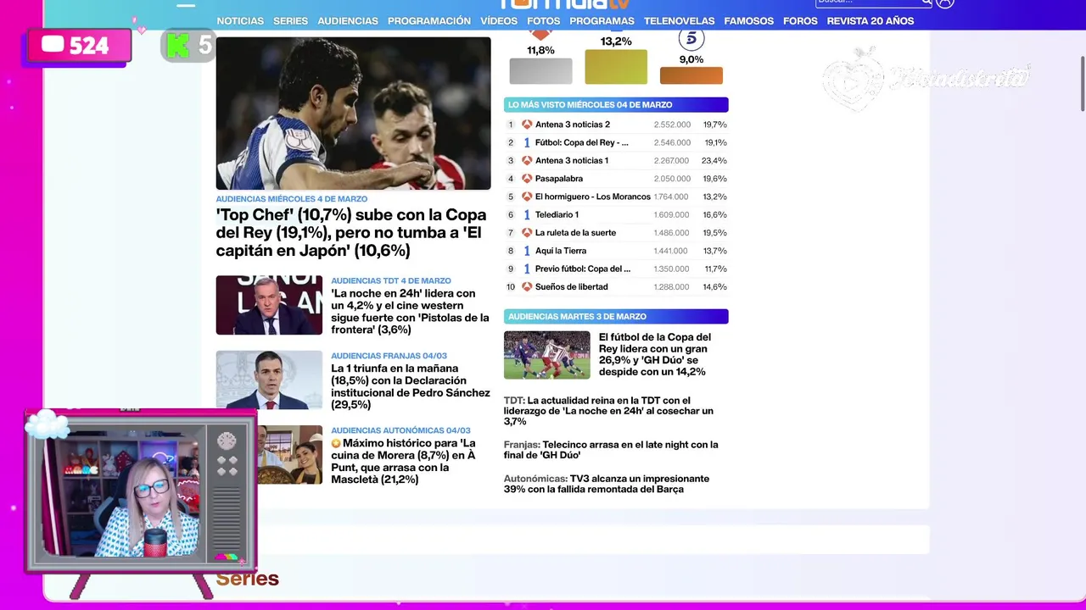Click AUDIENCIAS MIÉRCOLES 4 DE MARZO label
The height and width of the screenshot is (610, 1086).
pos(292,199)
